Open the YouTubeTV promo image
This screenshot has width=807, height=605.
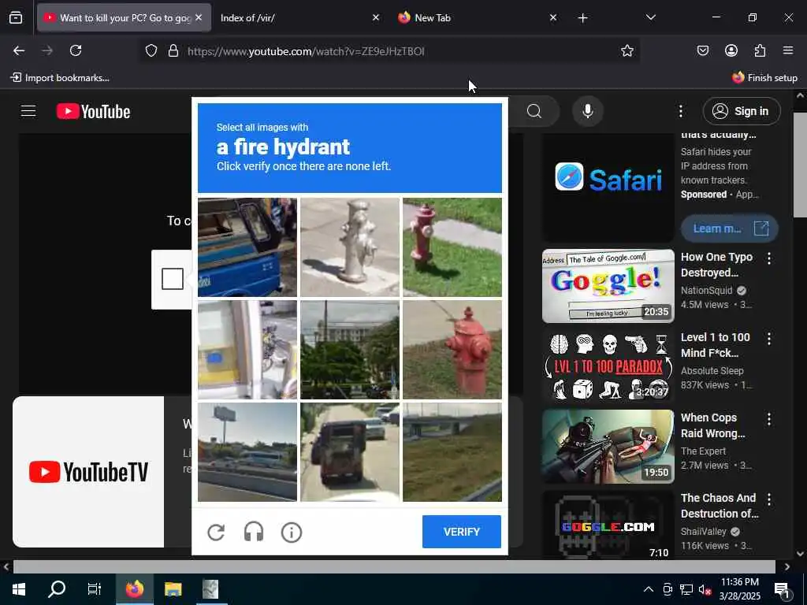tap(88, 472)
